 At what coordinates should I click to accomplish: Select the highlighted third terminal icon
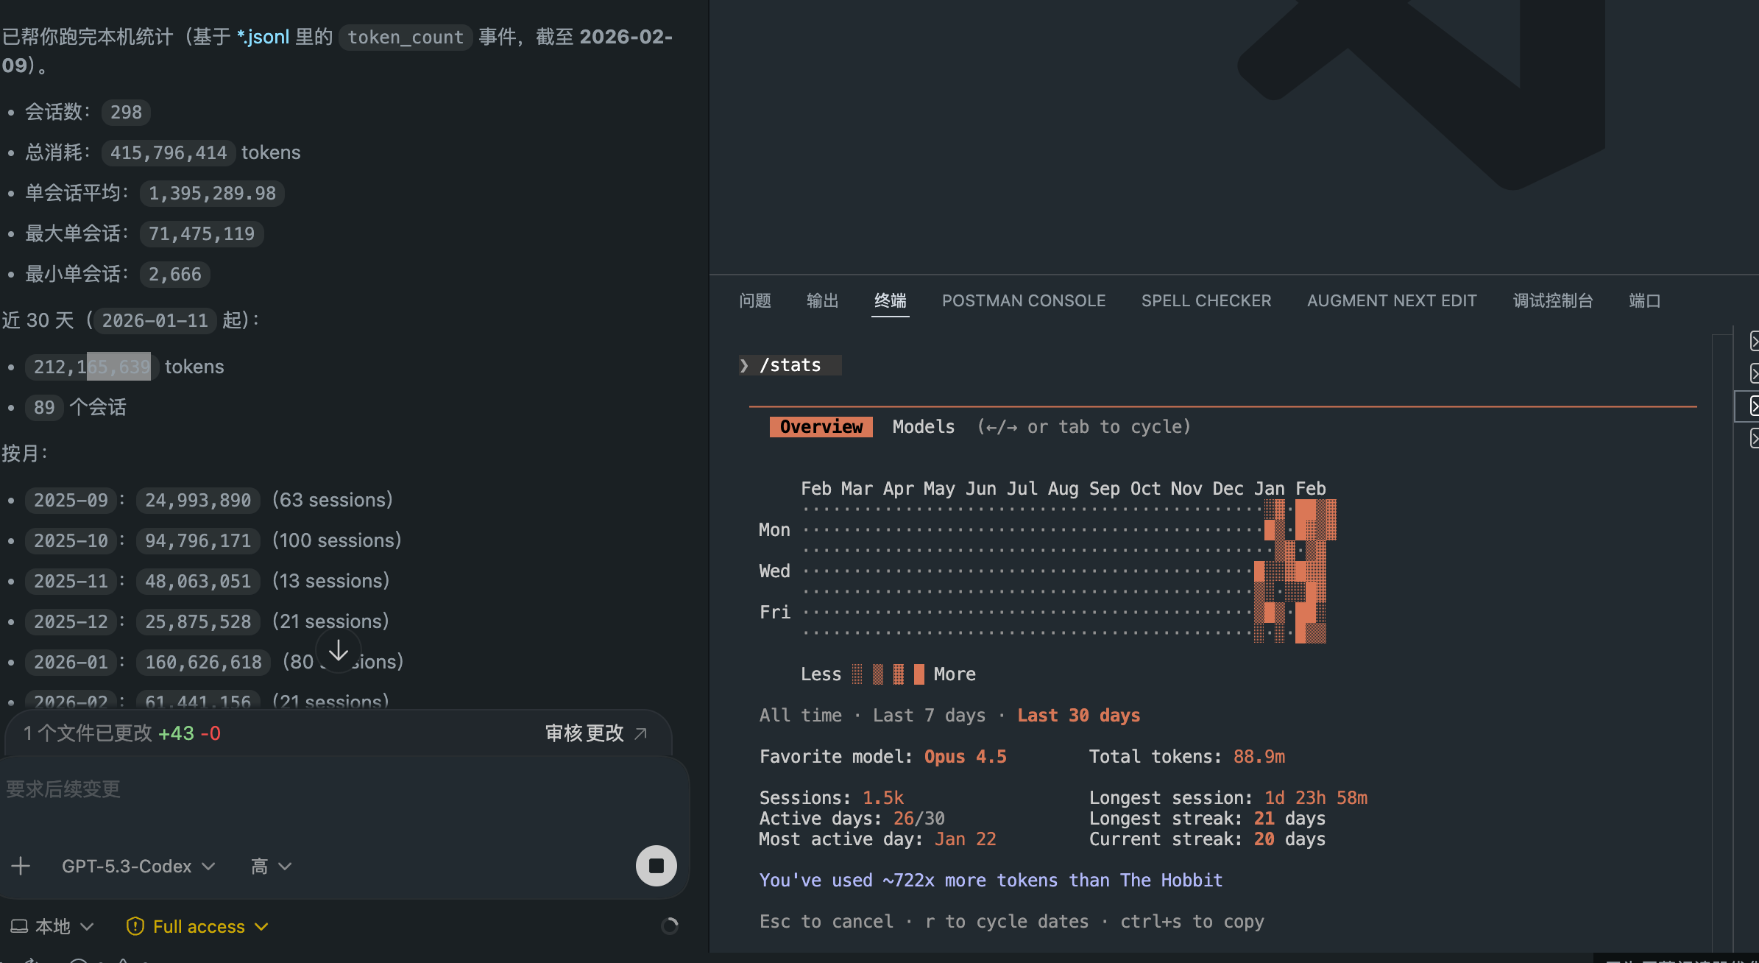pos(1754,406)
